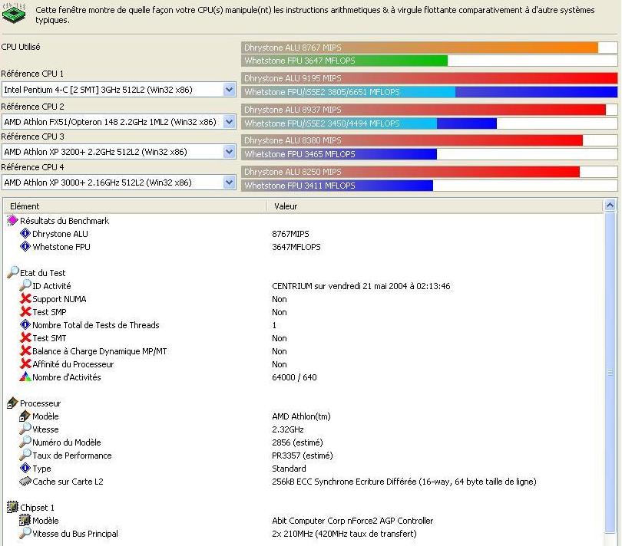
Task: Click the Dhrystone ALU 8250 MIPS bar
Action: pos(411,172)
